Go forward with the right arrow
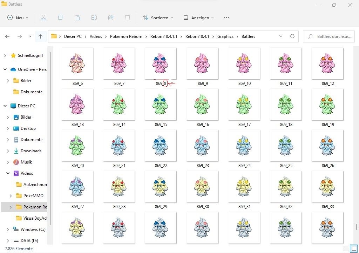359x253 pixels. (x=20, y=36)
